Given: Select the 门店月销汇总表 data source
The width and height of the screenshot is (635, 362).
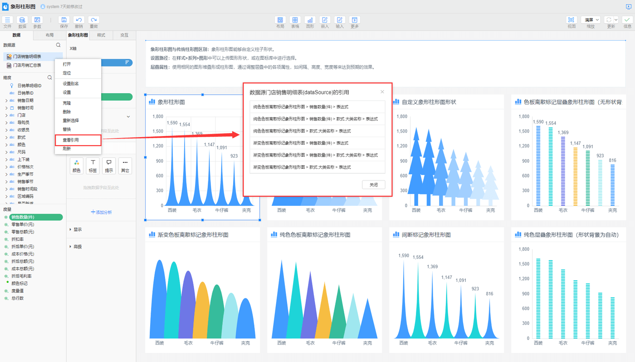Looking at the screenshot, I should point(27,65).
